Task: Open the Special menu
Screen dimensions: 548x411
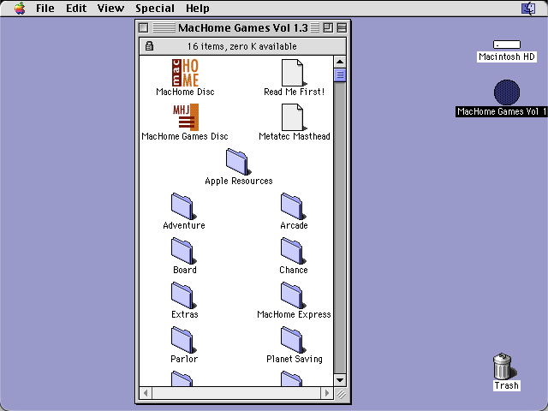Action: click(155, 8)
